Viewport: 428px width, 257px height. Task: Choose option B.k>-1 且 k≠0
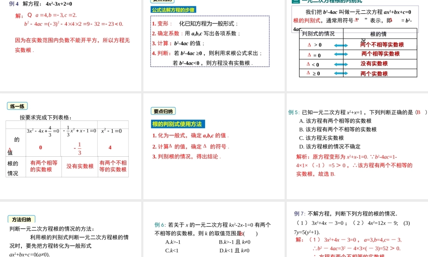click(235, 242)
